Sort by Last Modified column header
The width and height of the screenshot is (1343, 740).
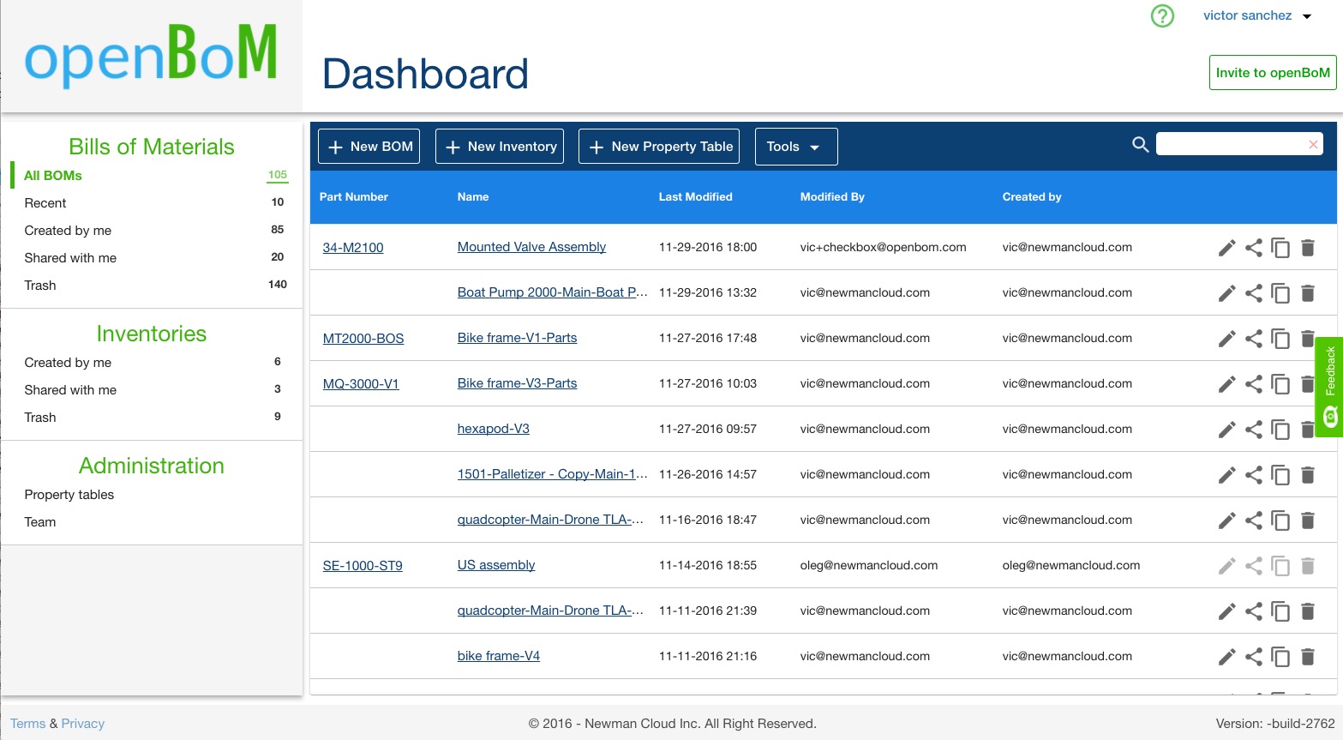click(696, 197)
